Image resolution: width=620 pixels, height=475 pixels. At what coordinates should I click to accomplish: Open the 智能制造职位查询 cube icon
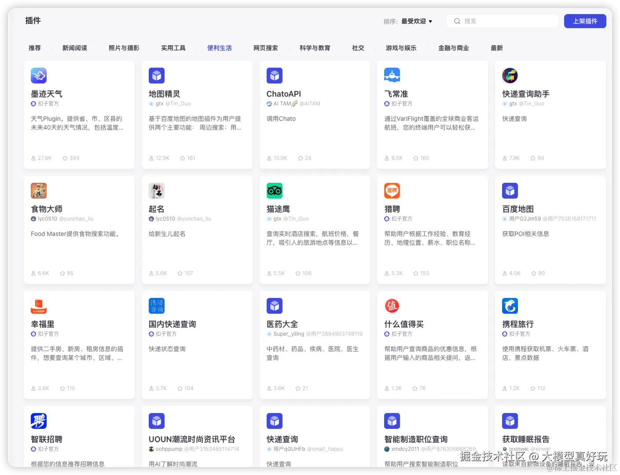392,421
